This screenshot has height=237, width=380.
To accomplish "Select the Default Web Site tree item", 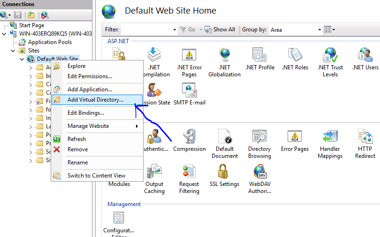I will point(57,59).
